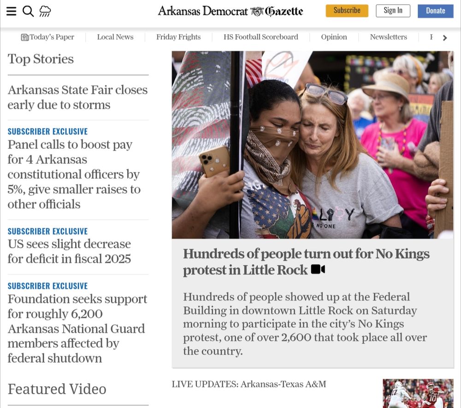
Task: Open the Local News tab
Action: (115, 37)
